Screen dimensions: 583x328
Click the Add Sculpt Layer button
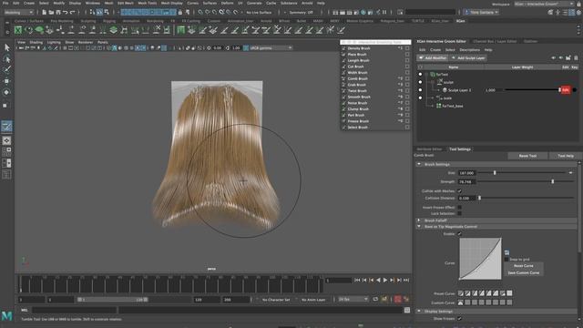(467, 58)
